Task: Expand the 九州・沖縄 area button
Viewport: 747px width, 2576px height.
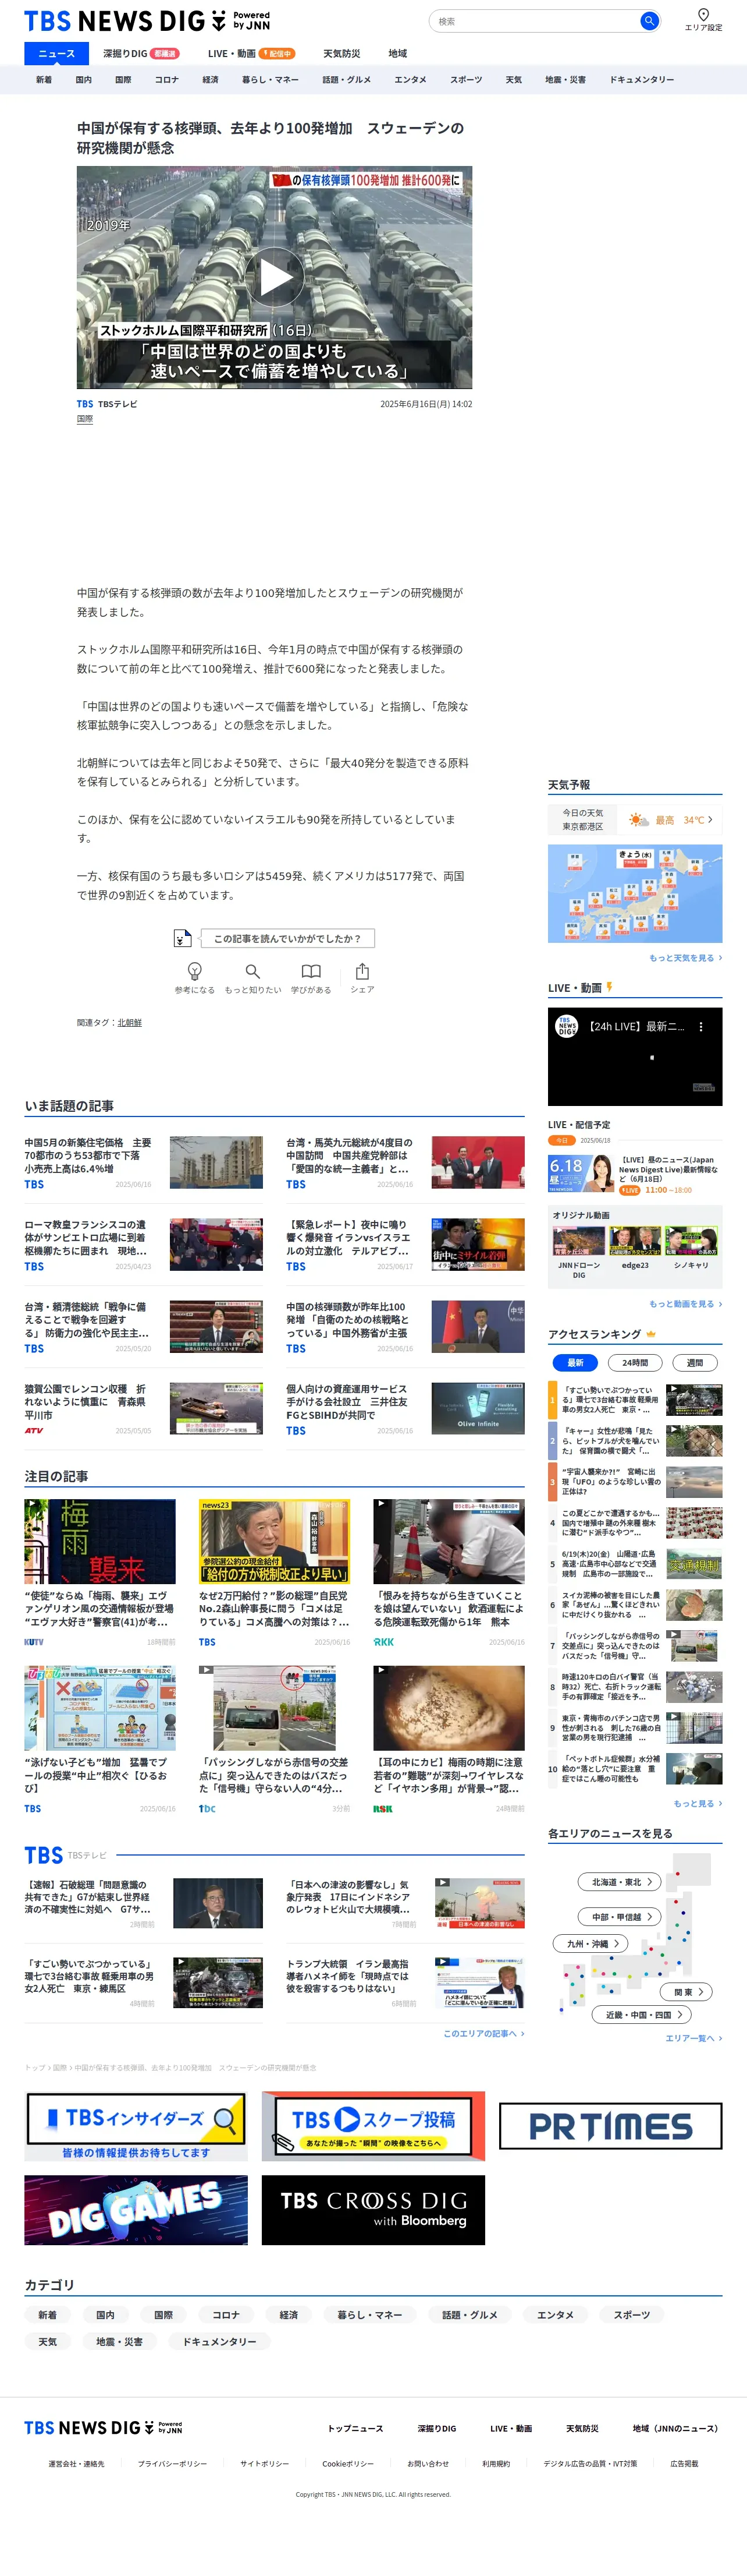Action: coord(591,1943)
